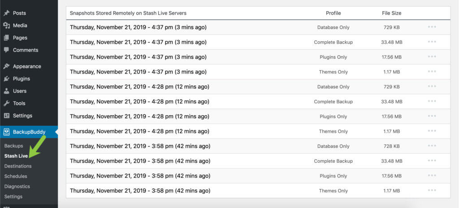459x208 pixels.
Task: Click 'Snapshots Stored Remotely on Stash Live Servers' heading
Action: pos(128,13)
